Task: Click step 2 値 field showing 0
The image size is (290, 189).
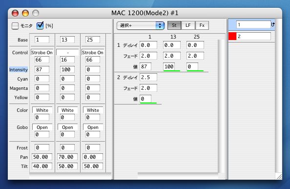Action: point(145,99)
